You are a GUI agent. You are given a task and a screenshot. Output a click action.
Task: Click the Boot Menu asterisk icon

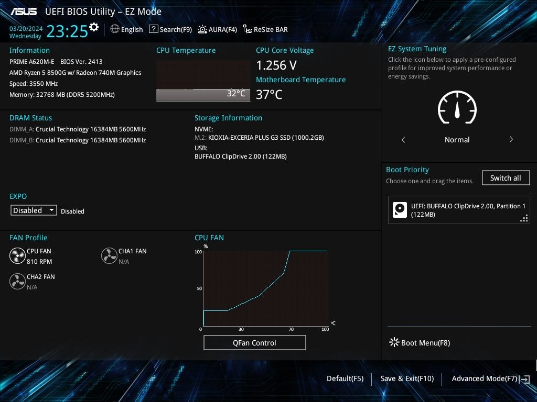pos(394,342)
